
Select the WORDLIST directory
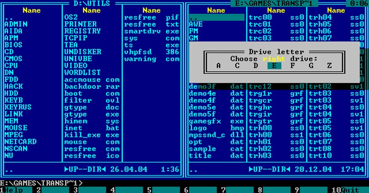click(x=92, y=73)
